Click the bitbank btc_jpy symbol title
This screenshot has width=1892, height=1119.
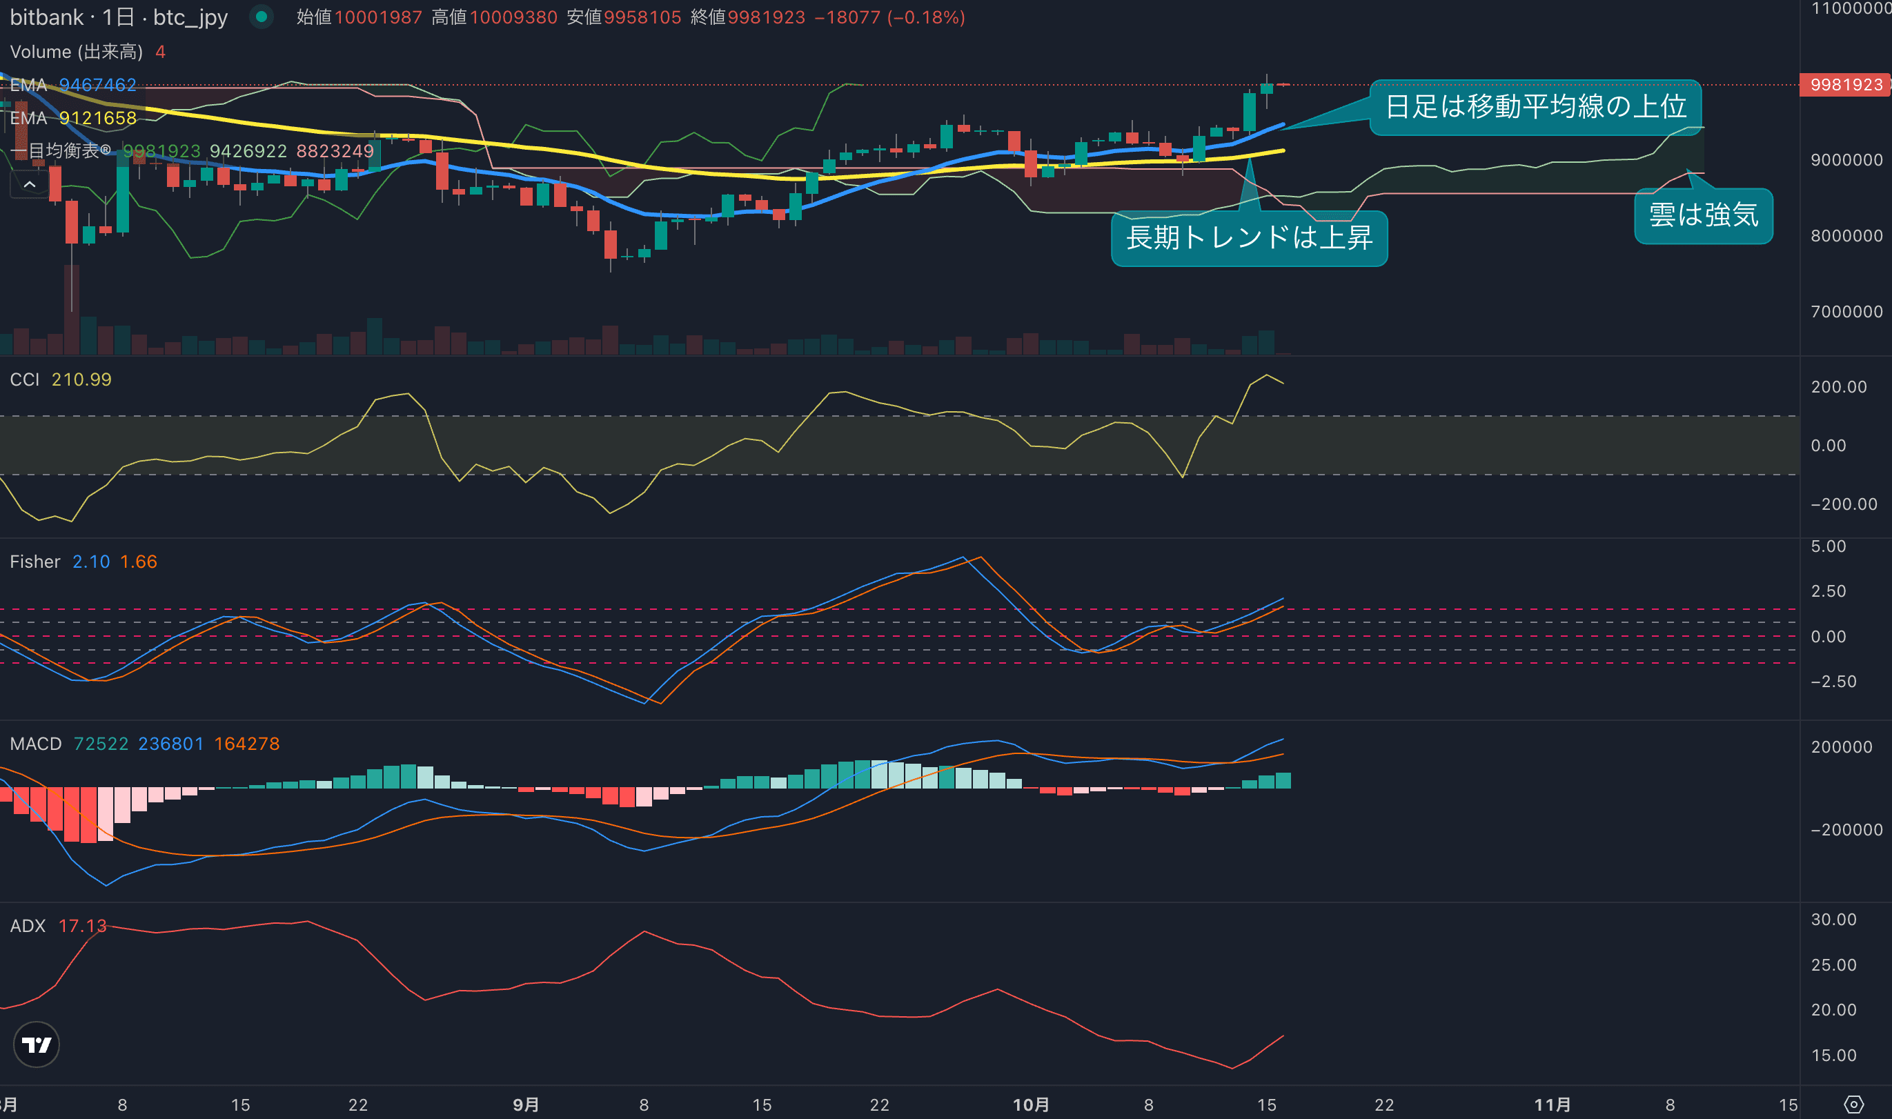pyautogui.click(x=119, y=17)
